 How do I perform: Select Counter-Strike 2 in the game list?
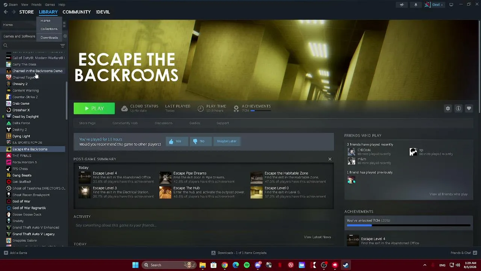tap(25, 97)
